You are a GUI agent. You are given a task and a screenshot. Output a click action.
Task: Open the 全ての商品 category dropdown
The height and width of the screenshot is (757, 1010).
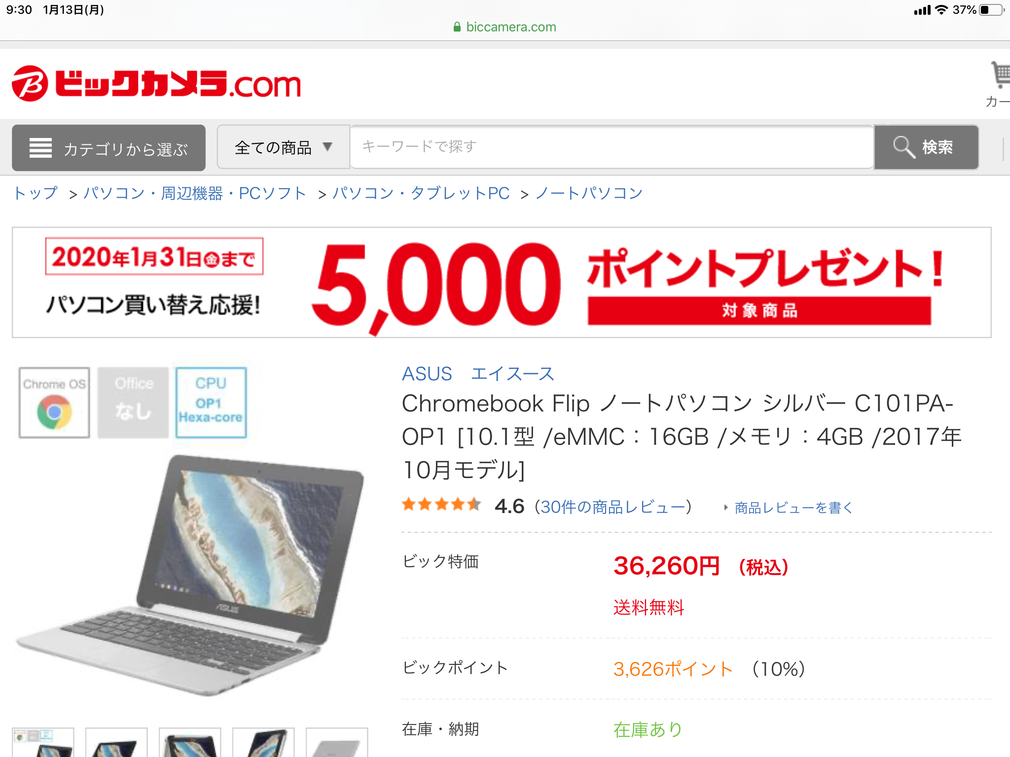(x=284, y=147)
